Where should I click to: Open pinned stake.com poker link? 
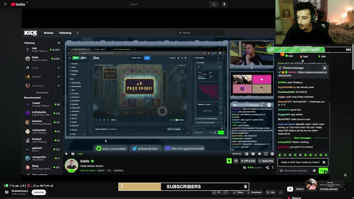coord(303,74)
